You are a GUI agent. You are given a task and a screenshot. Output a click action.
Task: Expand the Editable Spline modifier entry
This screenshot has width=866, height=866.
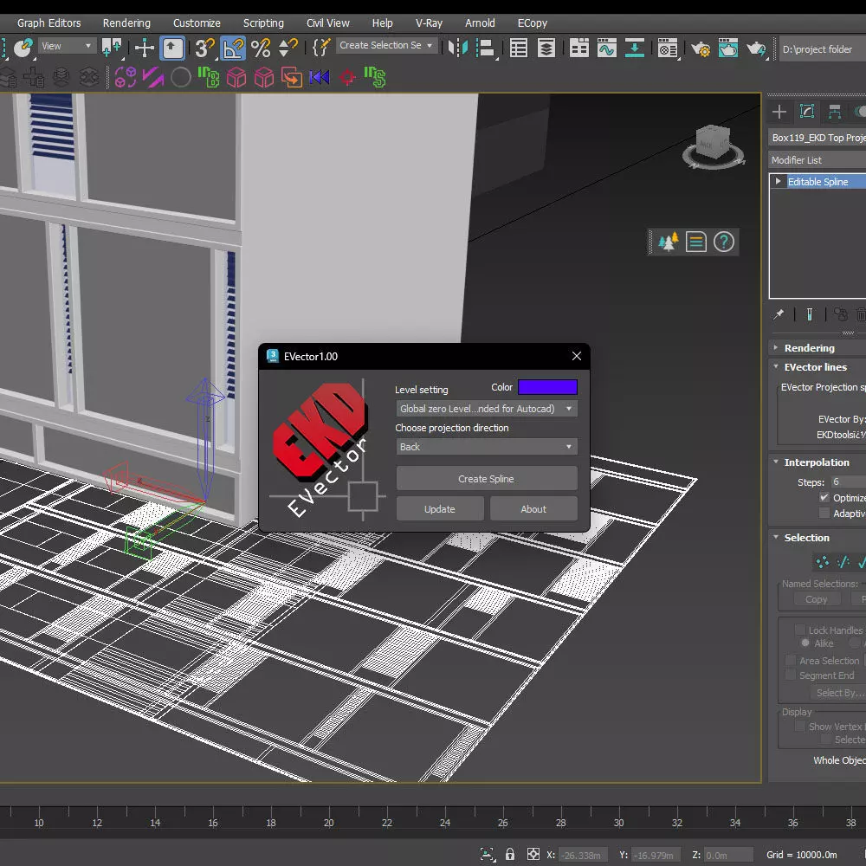[x=779, y=181]
